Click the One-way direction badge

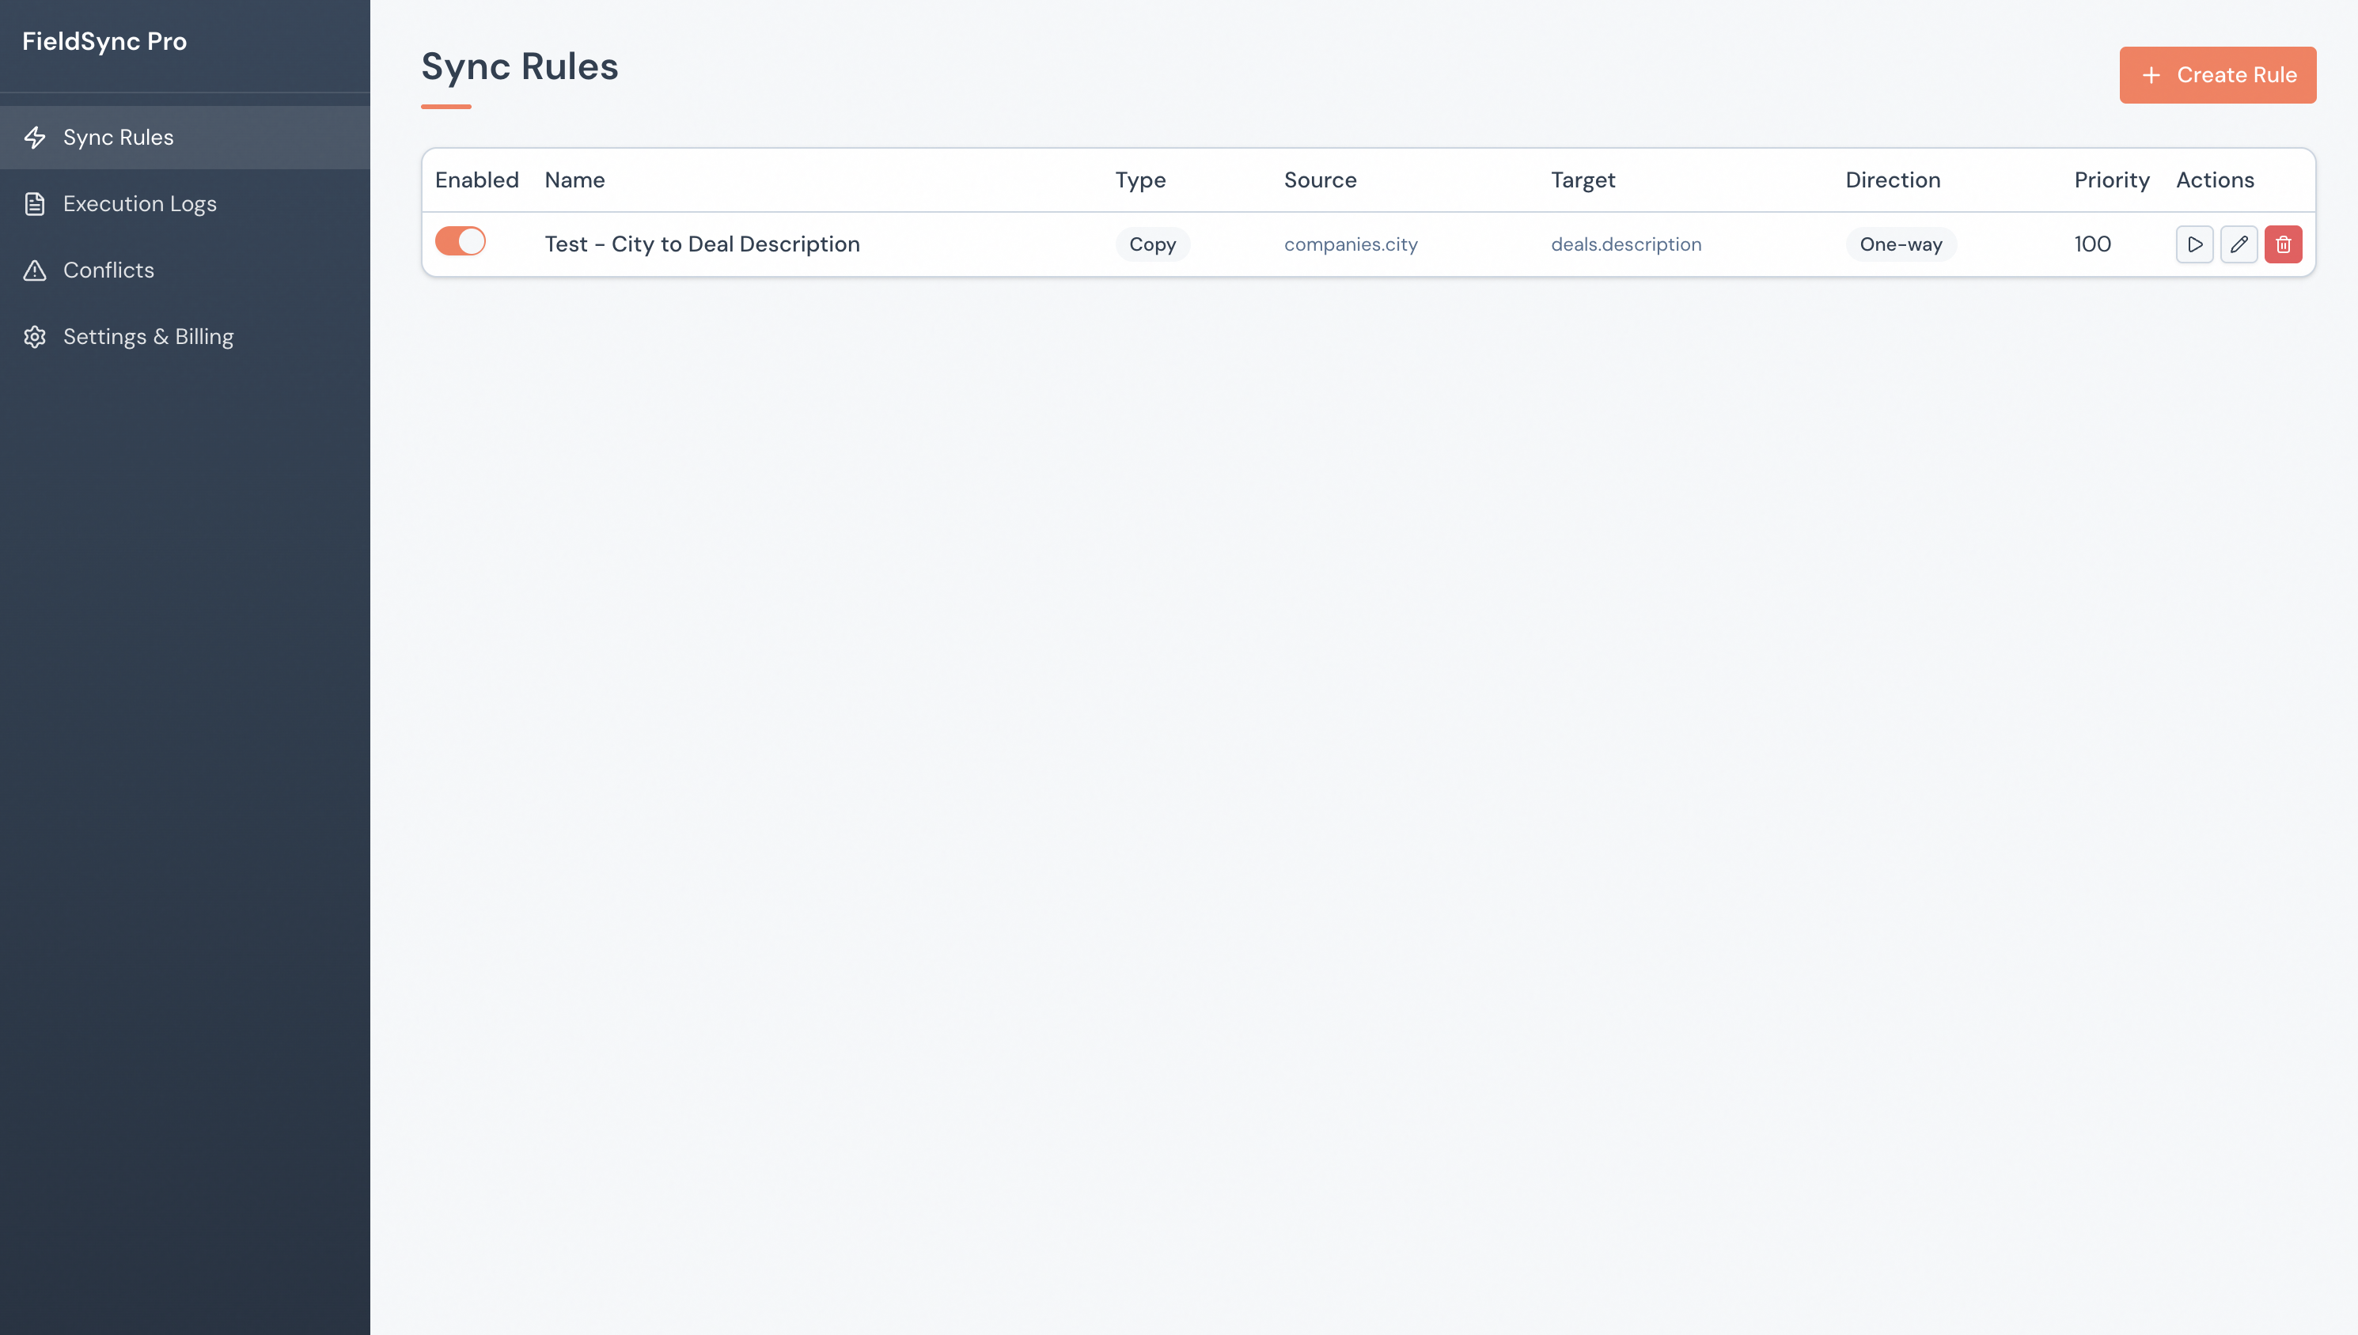(x=1901, y=244)
